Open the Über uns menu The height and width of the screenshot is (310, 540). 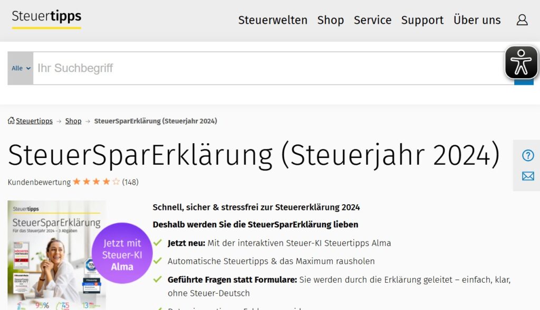(x=477, y=20)
